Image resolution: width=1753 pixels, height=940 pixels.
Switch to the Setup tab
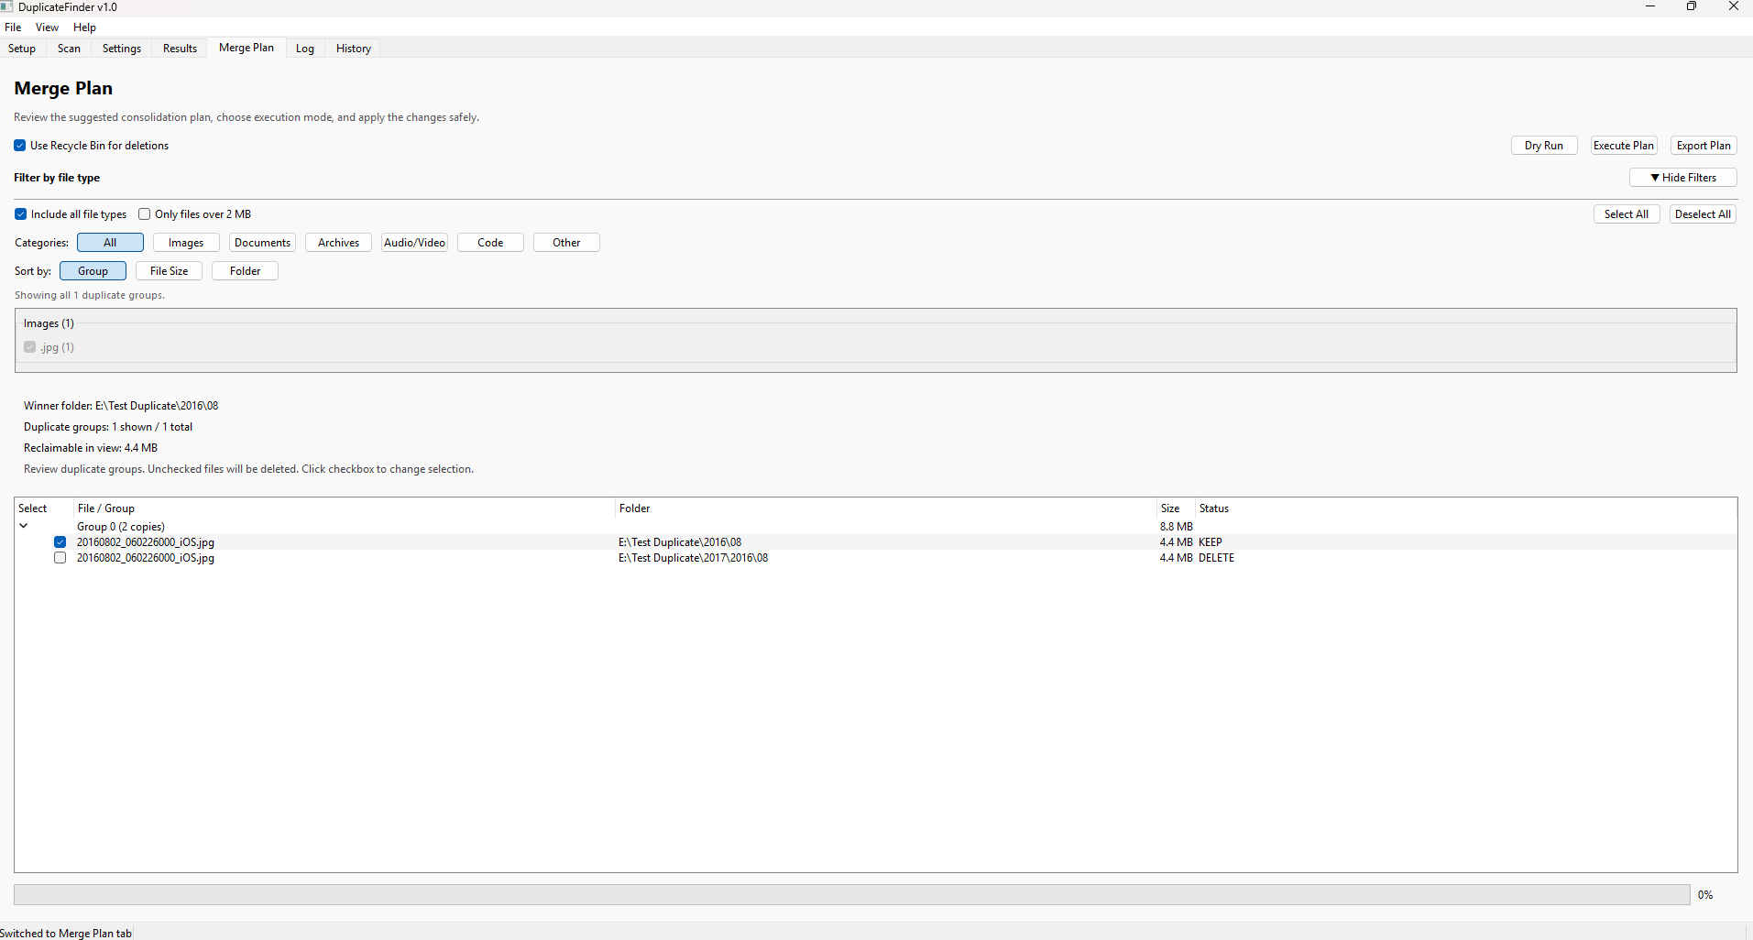[x=22, y=49]
